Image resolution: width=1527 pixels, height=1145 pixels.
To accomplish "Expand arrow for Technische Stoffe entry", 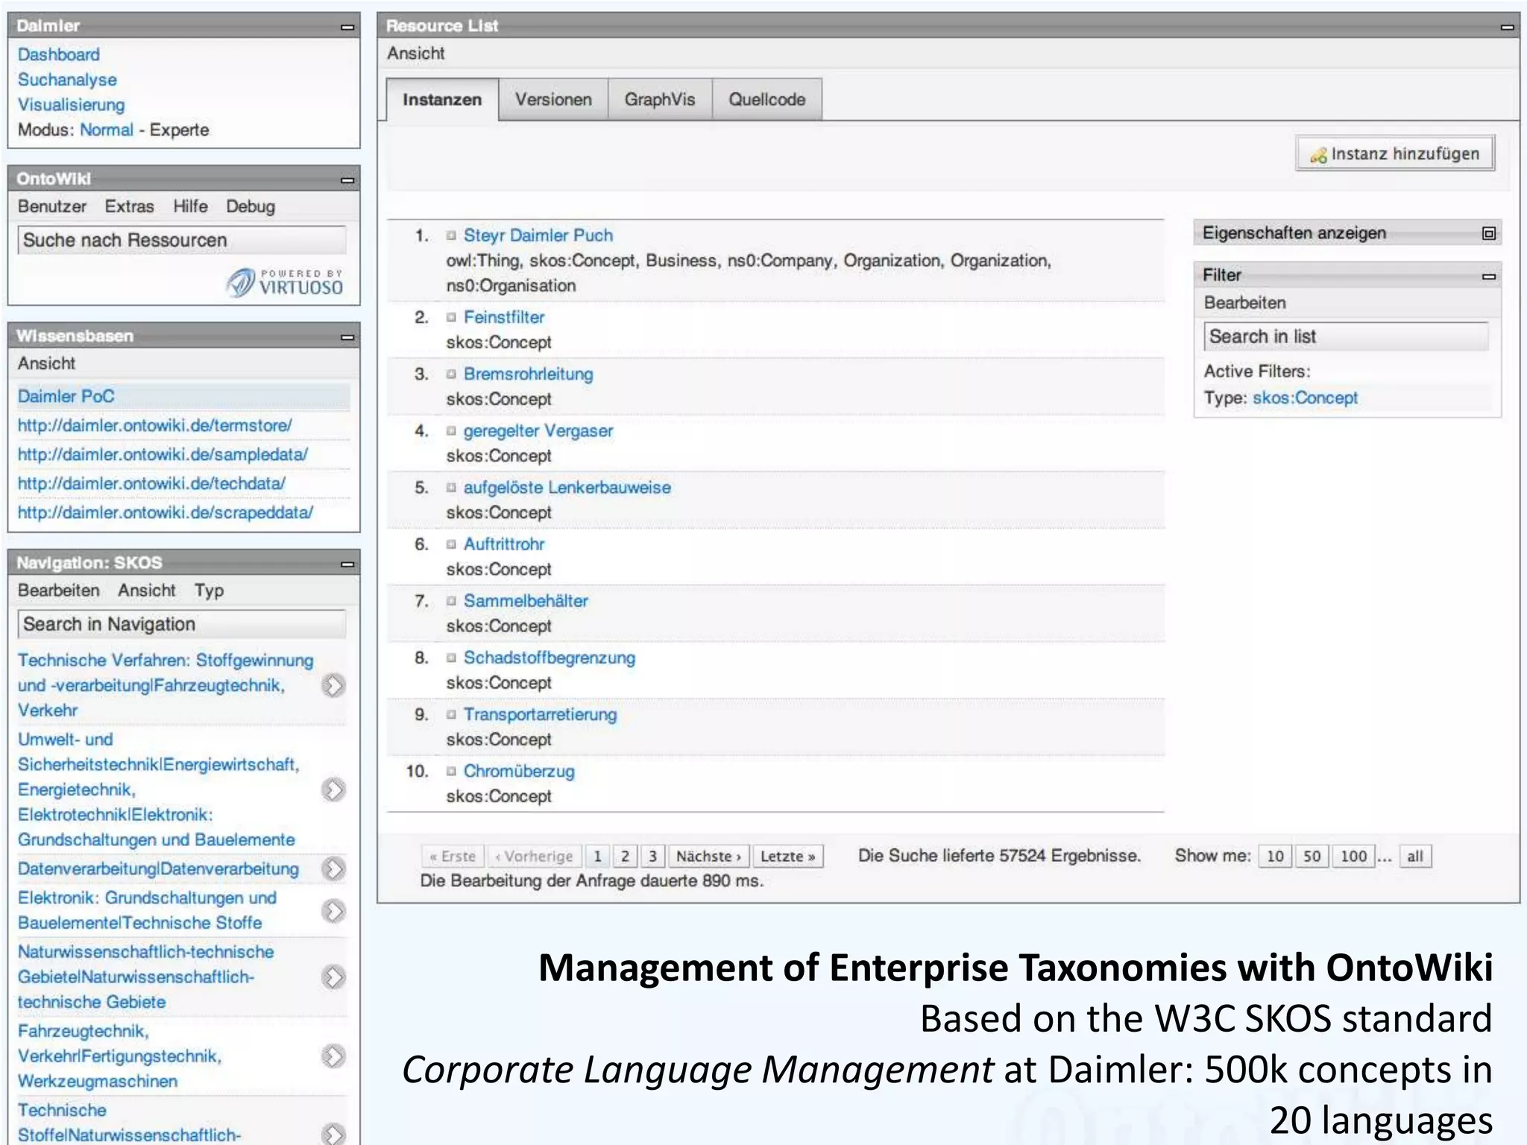I will [334, 1133].
